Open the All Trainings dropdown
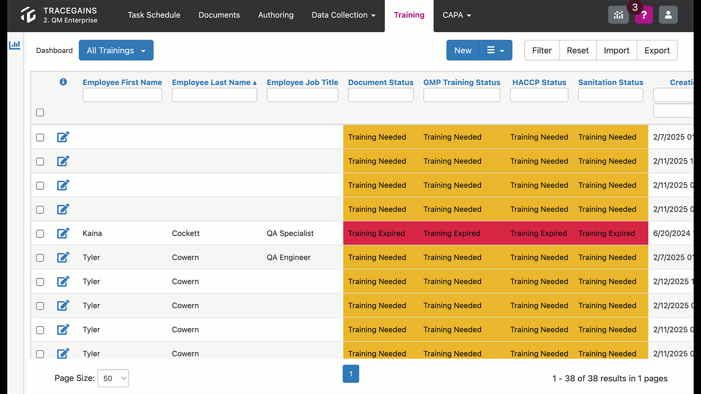Viewport: 701px width, 394px height. (116, 50)
